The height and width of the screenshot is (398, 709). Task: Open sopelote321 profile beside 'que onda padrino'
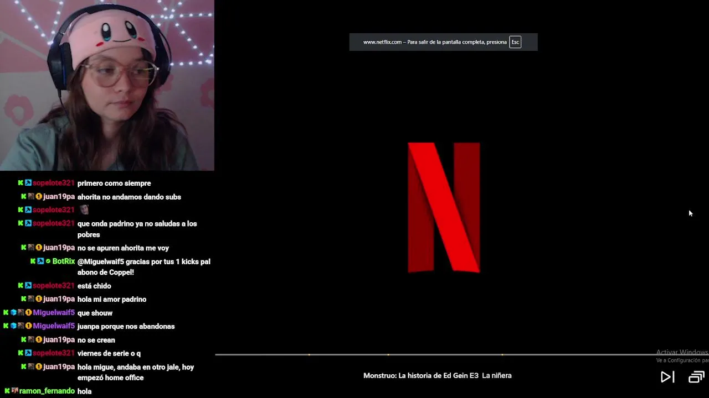pyautogui.click(x=53, y=223)
